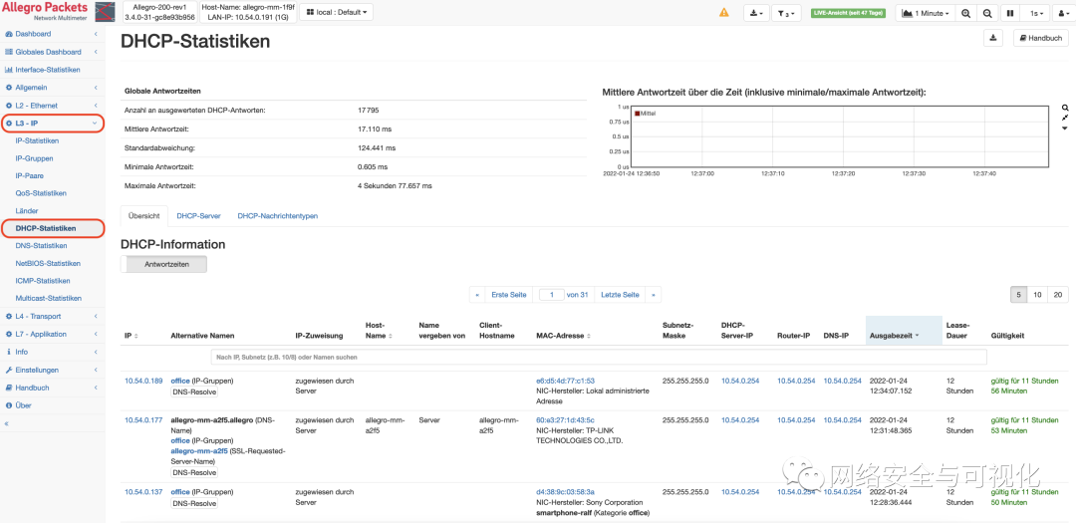The width and height of the screenshot is (1076, 523).
Task: Open the DHCP-Nachrichtentypen tab
Action: click(x=277, y=215)
